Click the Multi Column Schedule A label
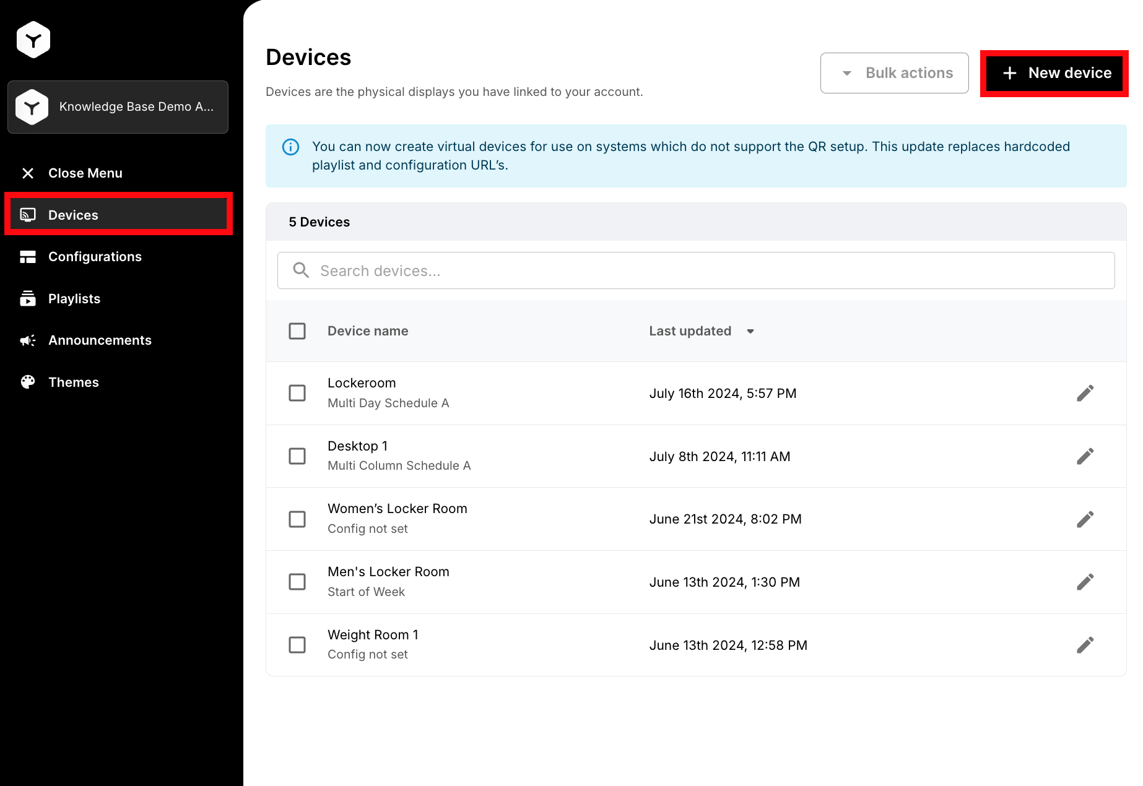1143x786 pixels. (399, 465)
